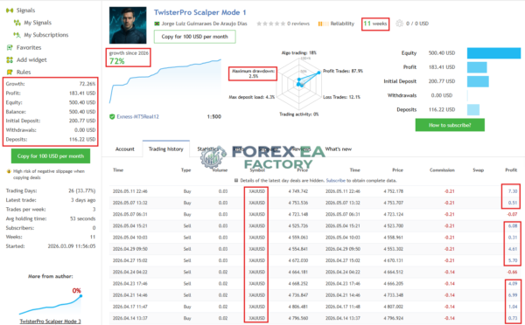Open TwisterPro Scalper Mode 1 title link
This screenshot has width=525, height=325.
199,12
